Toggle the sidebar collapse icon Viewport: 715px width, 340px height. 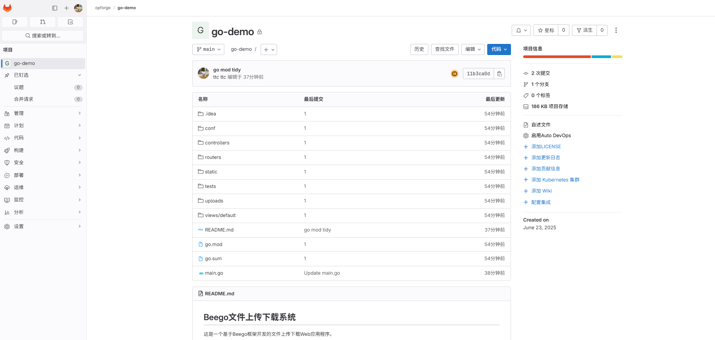(55, 8)
